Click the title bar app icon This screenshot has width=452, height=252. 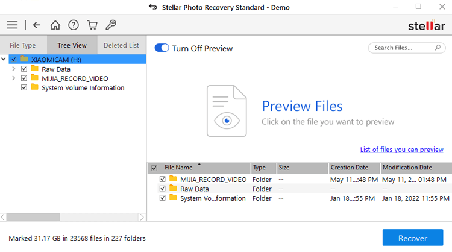pos(153,7)
